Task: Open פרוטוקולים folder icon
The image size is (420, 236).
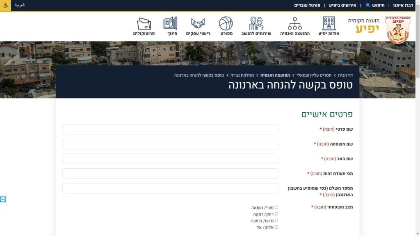Action: click(144, 23)
